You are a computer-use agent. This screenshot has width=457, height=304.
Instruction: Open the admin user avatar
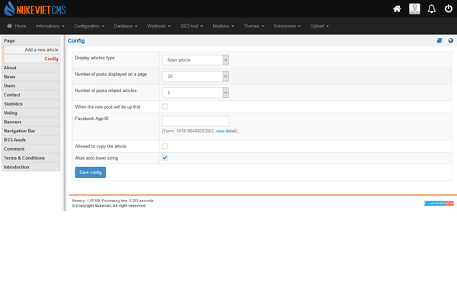pos(414,9)
